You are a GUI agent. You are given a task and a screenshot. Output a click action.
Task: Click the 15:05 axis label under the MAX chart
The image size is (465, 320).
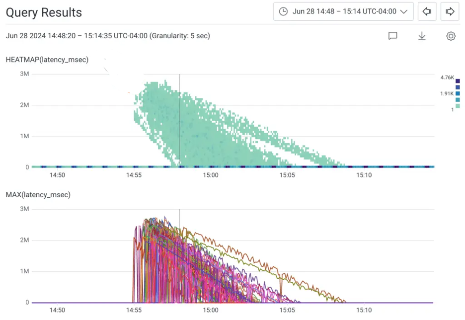(x=287, y=310)
